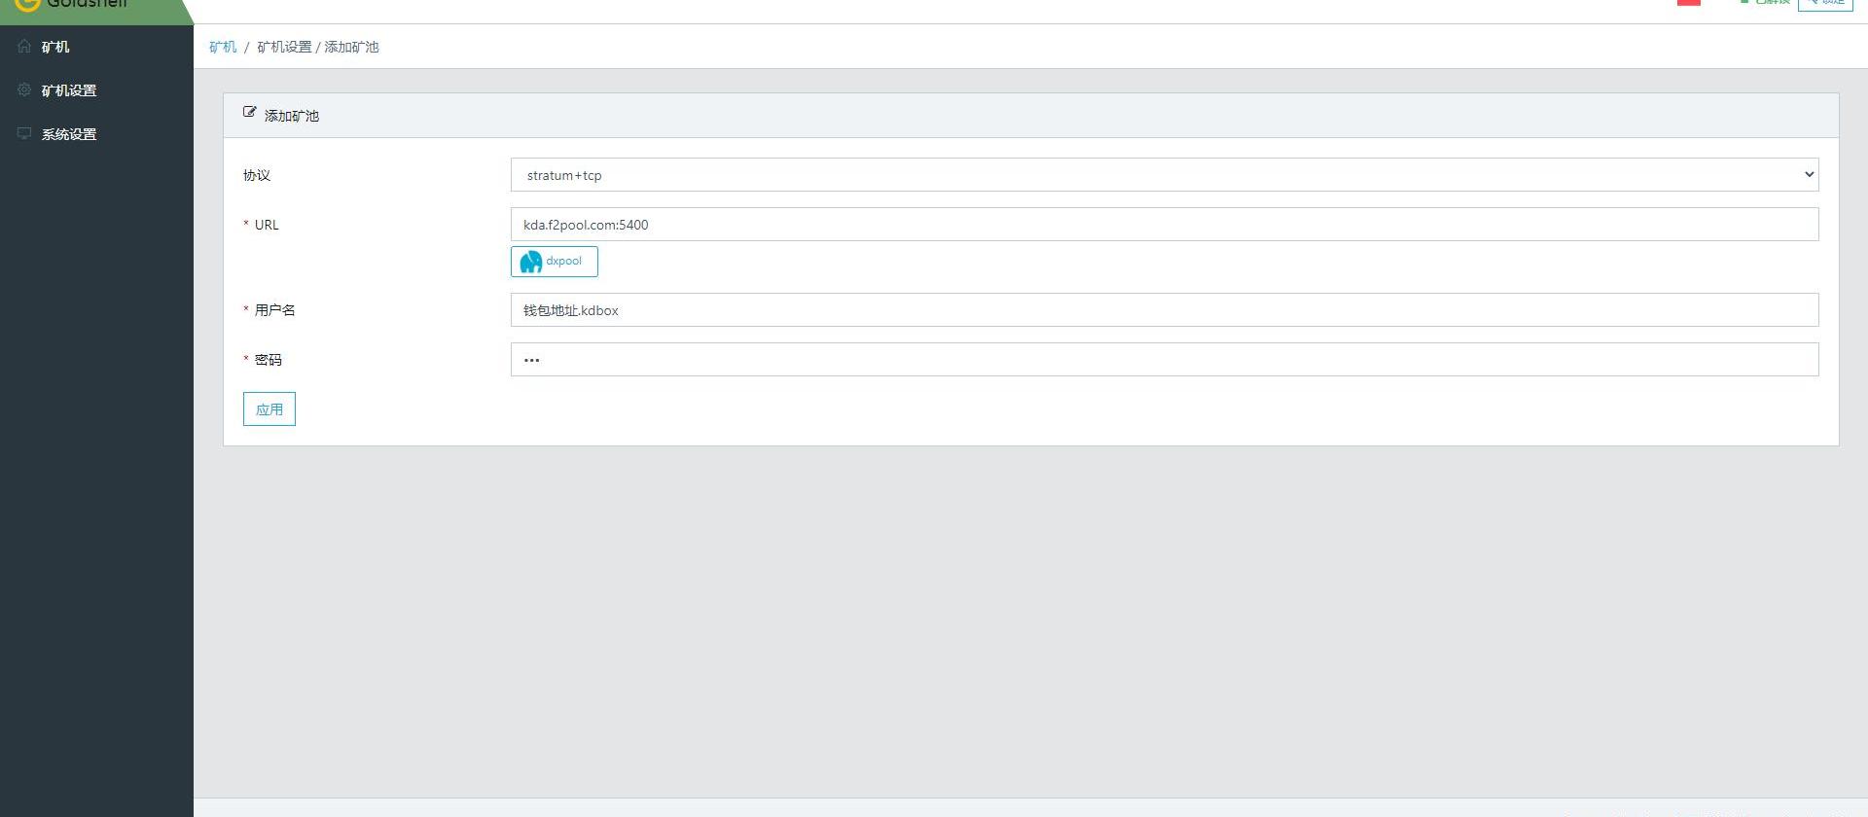Click the 应用 apply button
The height and width of the screenshot is (817, 1868).
(269, 409)
